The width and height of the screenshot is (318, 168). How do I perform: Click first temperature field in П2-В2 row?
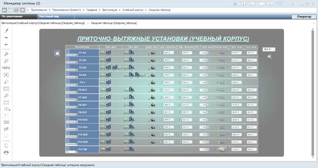168,60
